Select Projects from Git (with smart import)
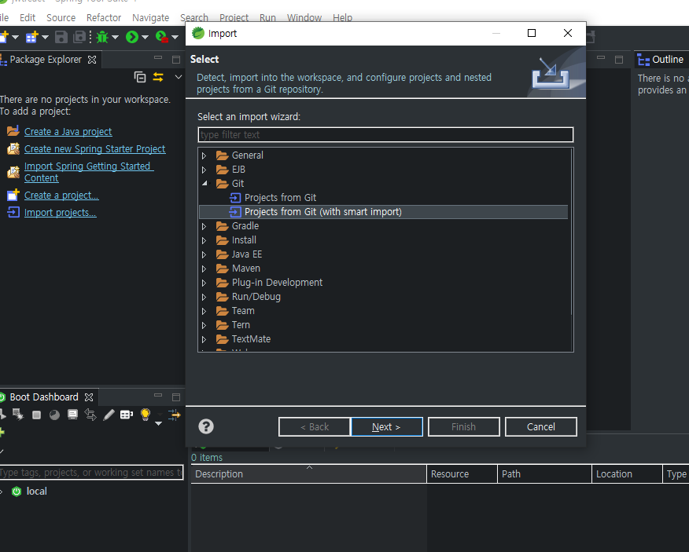This screenshot has width=689, height=552. (323, 212)
